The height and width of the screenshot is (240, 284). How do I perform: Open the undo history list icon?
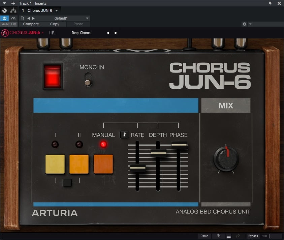tap(228, 236)
